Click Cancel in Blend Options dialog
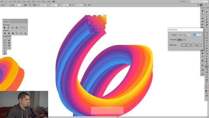Viewport: 209px width, 118px height. pos(197,45)
